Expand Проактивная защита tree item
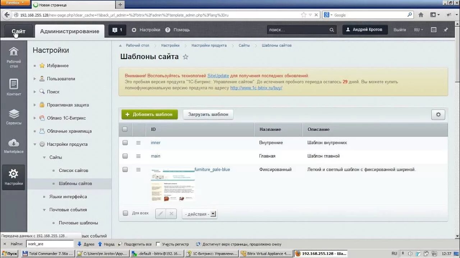Viewport: 460px width, 258px height. coord(35,105)
